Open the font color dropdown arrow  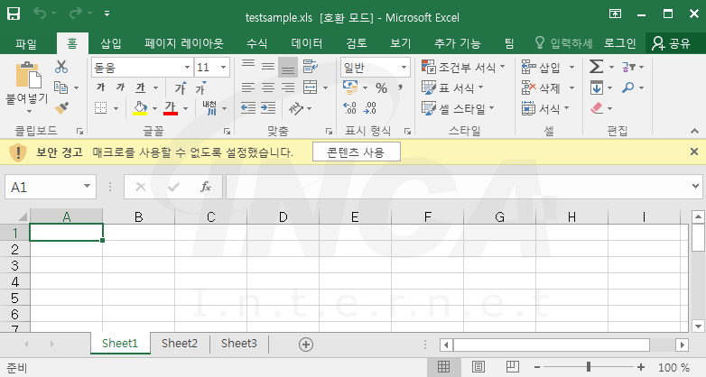click(x=185, y=108)
